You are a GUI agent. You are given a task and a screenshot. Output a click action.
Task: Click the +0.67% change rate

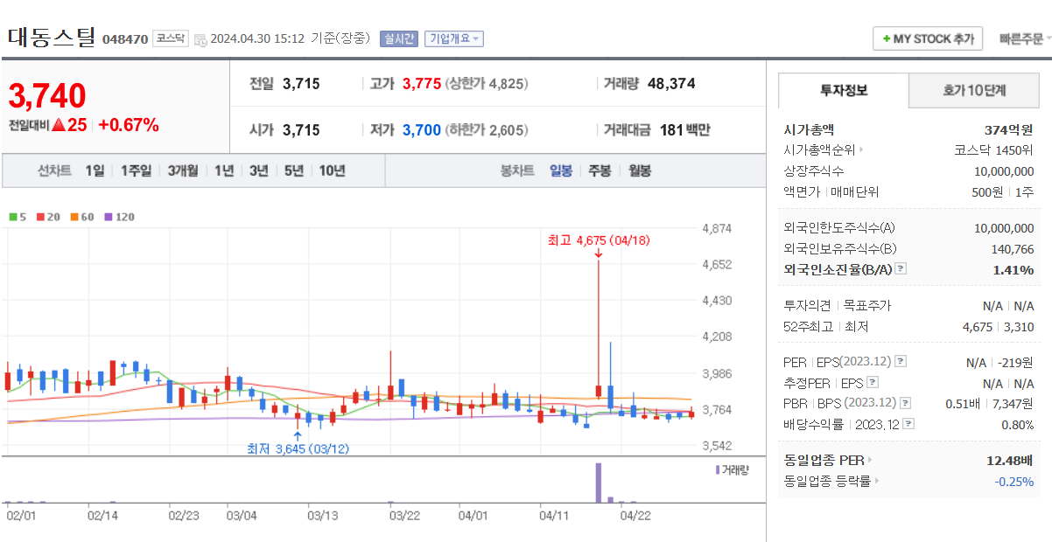pyautogui.click(x=129, y=125)
